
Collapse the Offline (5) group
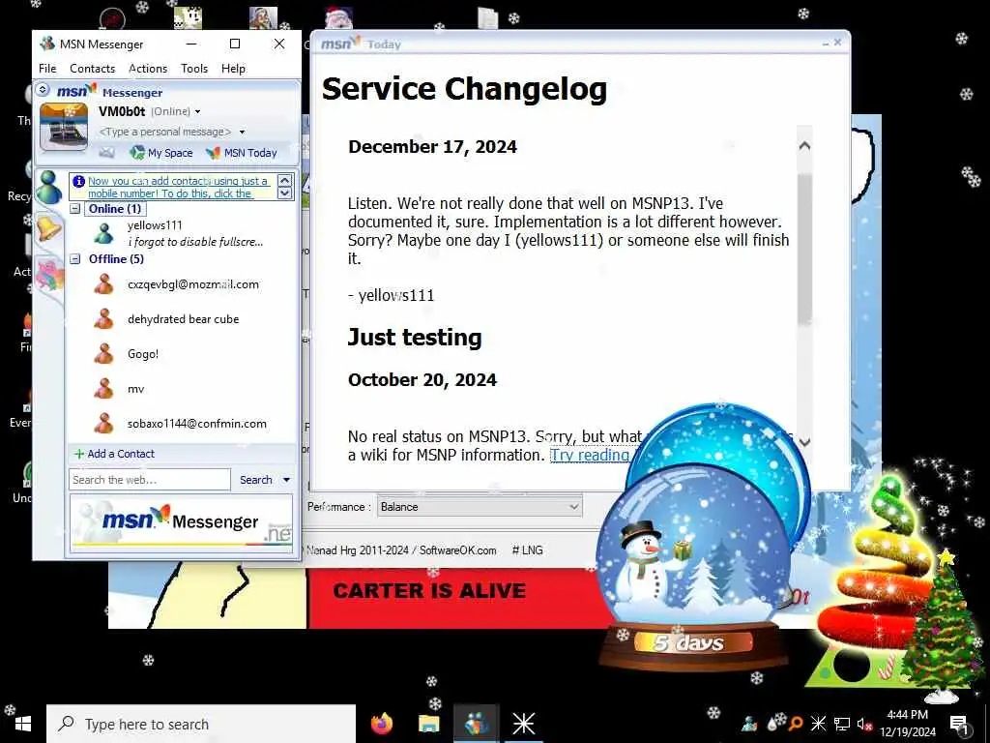75,259
